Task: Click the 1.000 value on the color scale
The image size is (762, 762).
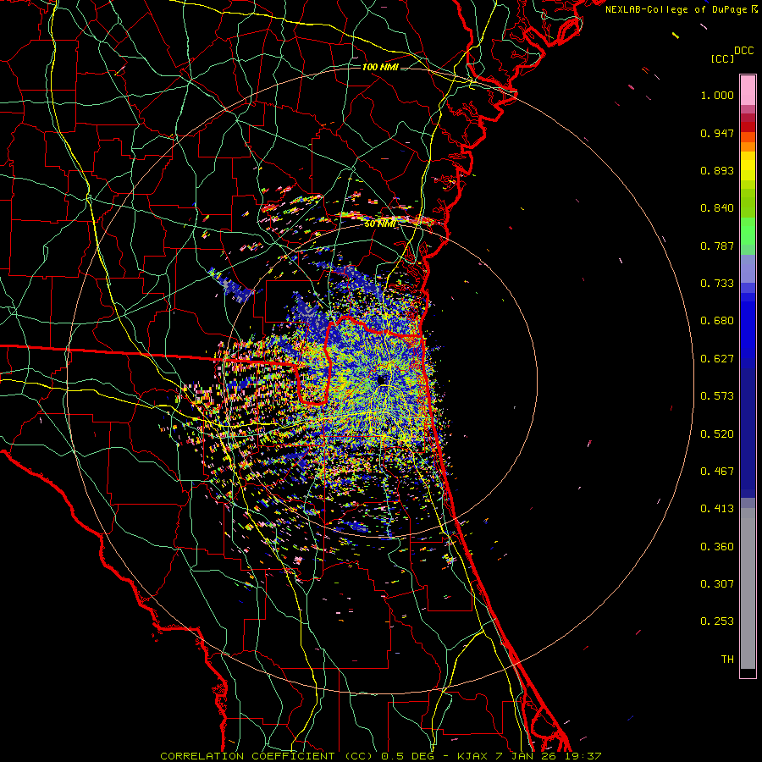Action: point(717,95)
